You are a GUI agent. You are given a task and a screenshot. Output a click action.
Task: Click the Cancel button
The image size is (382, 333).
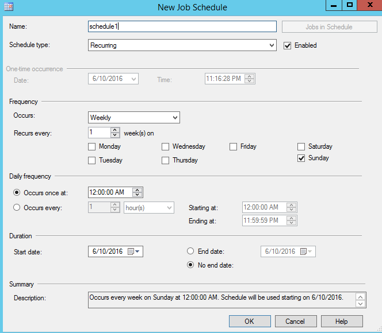295,321
